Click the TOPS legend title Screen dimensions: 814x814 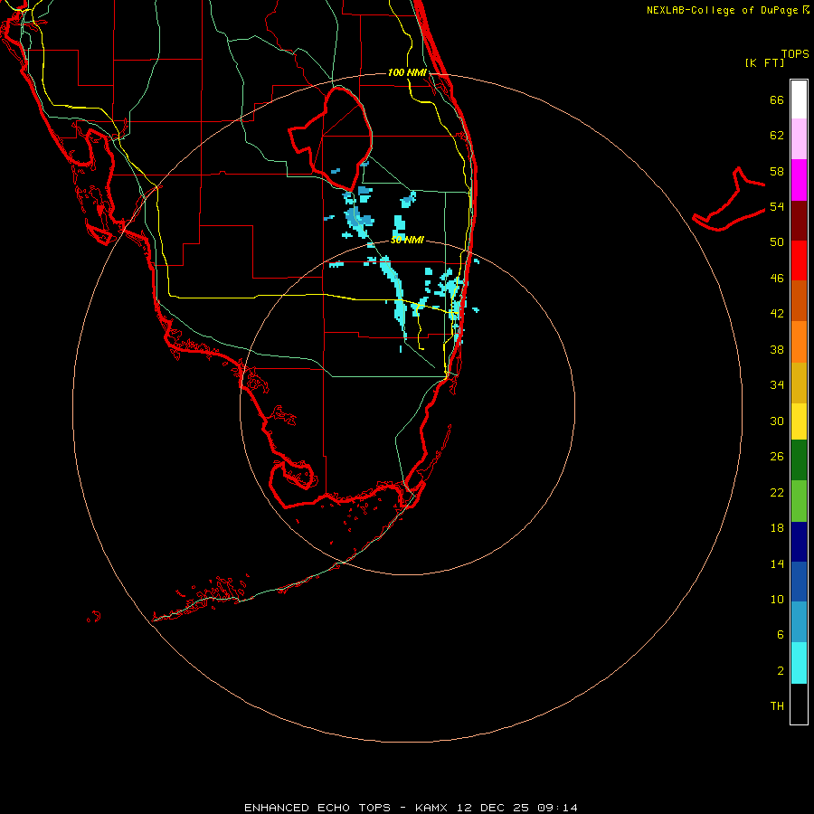(x=795, y=53)
